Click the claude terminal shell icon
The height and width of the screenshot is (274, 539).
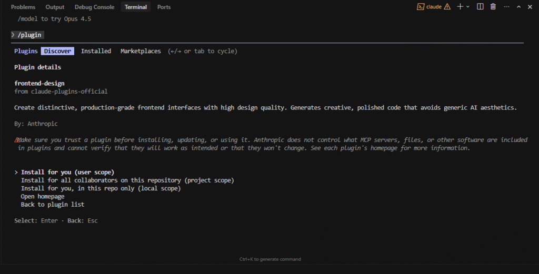(421, 7)
